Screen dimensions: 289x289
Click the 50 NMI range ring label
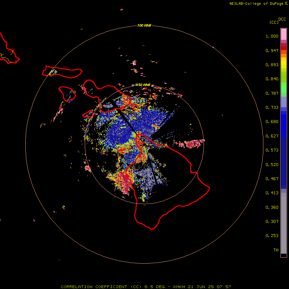point(144,85)
